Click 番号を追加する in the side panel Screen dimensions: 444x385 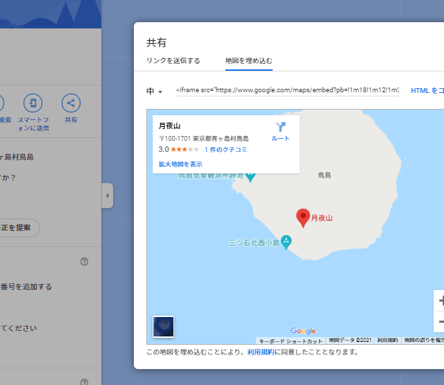pos(26,286)
